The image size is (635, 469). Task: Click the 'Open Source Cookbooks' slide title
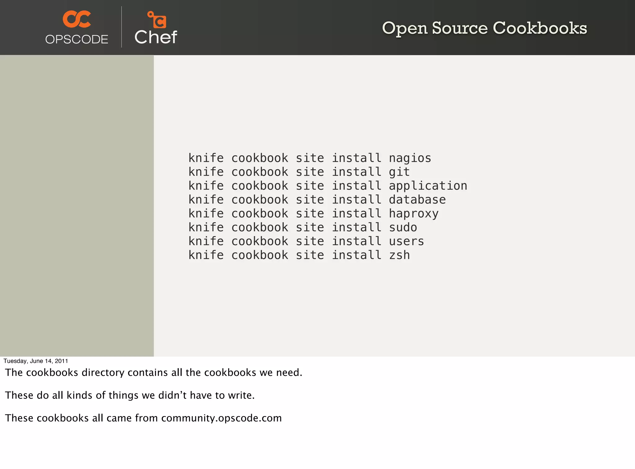pyautogui.click(x=485, y=29)
